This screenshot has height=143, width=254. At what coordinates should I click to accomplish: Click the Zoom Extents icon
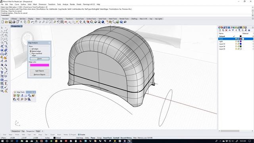pyautogui.click(x=51, y=22)
